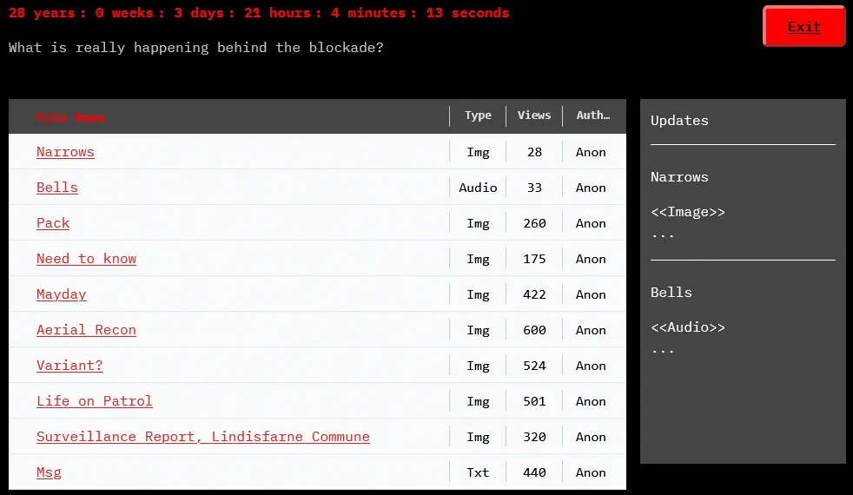
Task: Select the Bells entry in Updates panel
Action: [x=671, y=293]
